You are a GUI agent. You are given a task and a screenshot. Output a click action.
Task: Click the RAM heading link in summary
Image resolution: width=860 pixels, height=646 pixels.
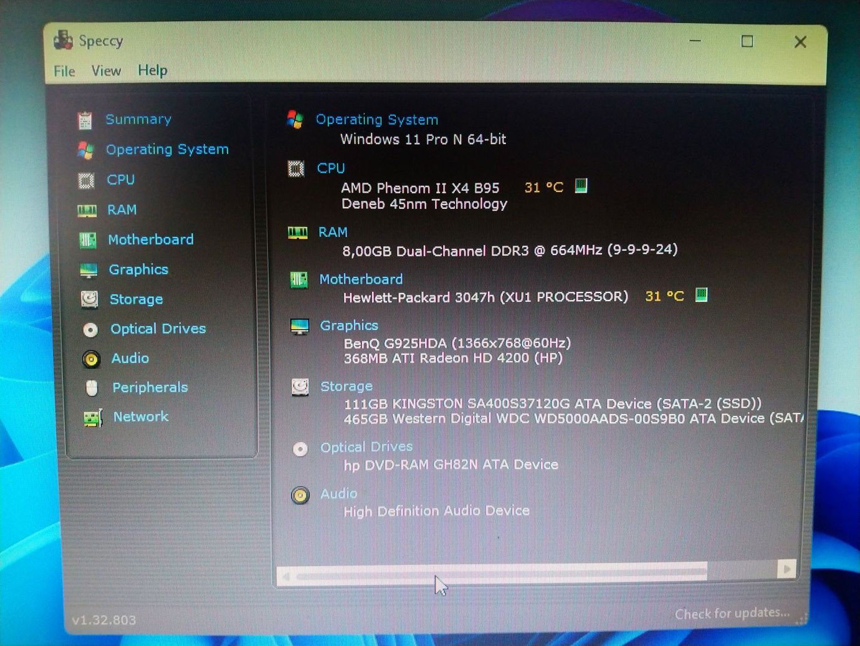333,232
